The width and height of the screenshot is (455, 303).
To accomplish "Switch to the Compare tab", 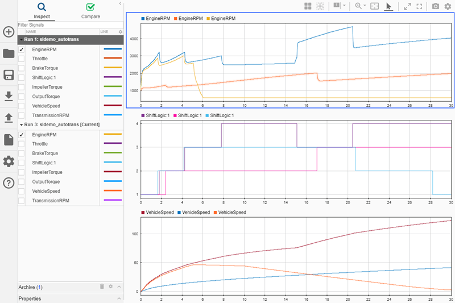I will (x=90, y=11).
